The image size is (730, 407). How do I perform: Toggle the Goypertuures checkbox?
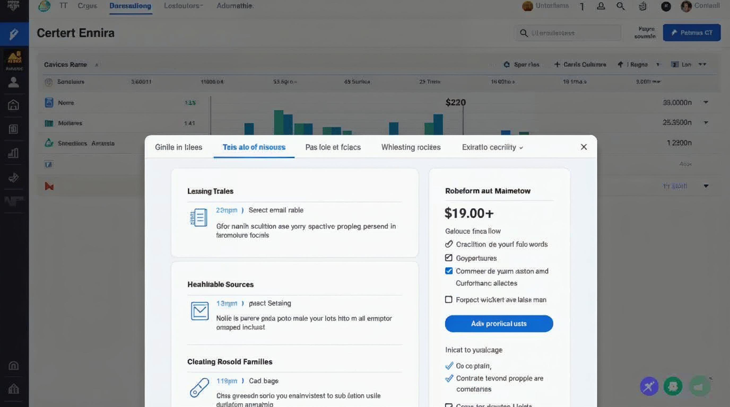(x=448, y=258)
